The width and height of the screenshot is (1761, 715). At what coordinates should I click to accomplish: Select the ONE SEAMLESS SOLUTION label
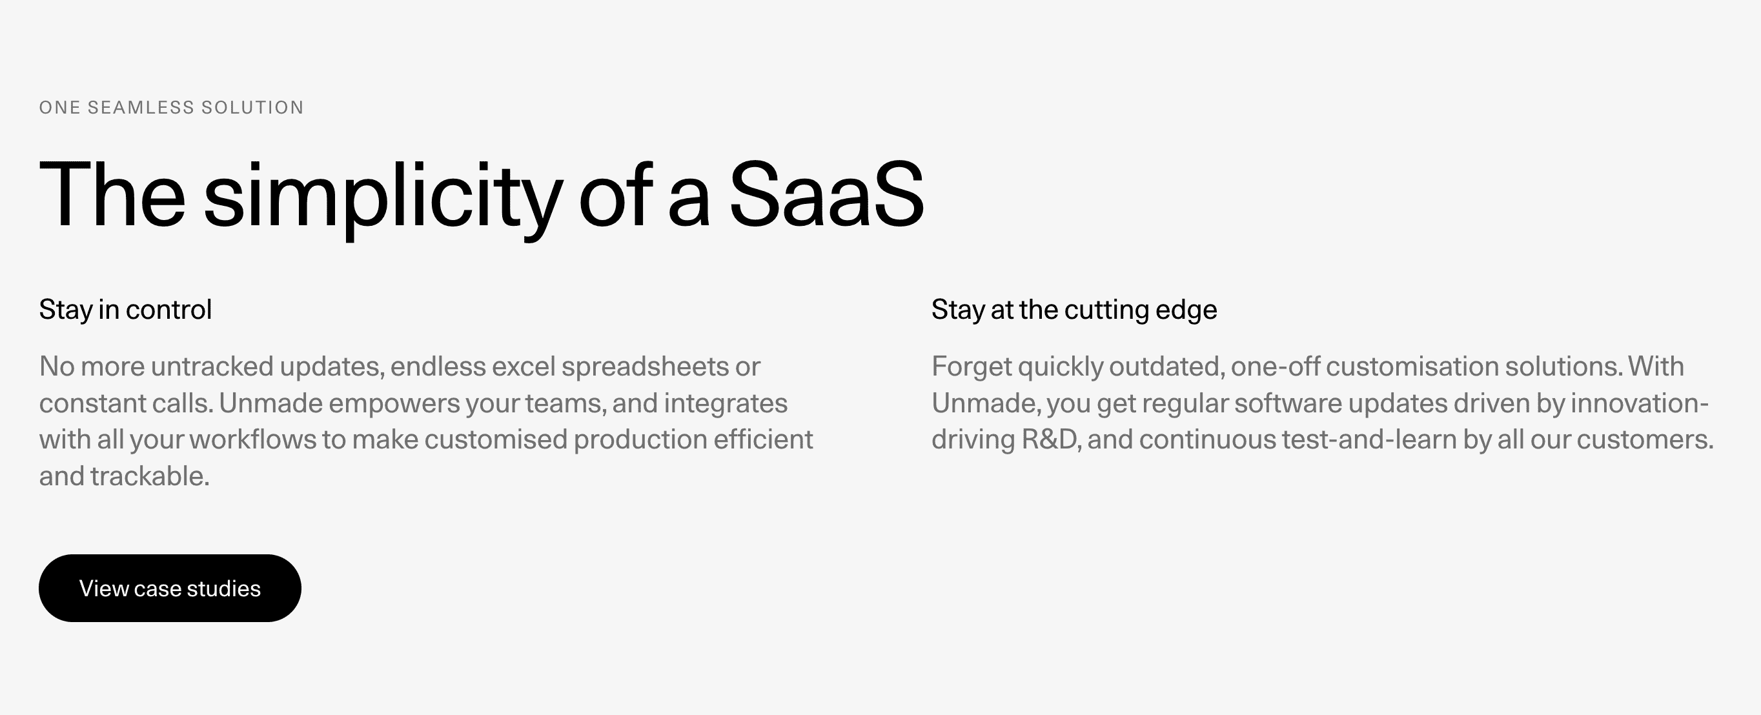[x=172, y=107]
